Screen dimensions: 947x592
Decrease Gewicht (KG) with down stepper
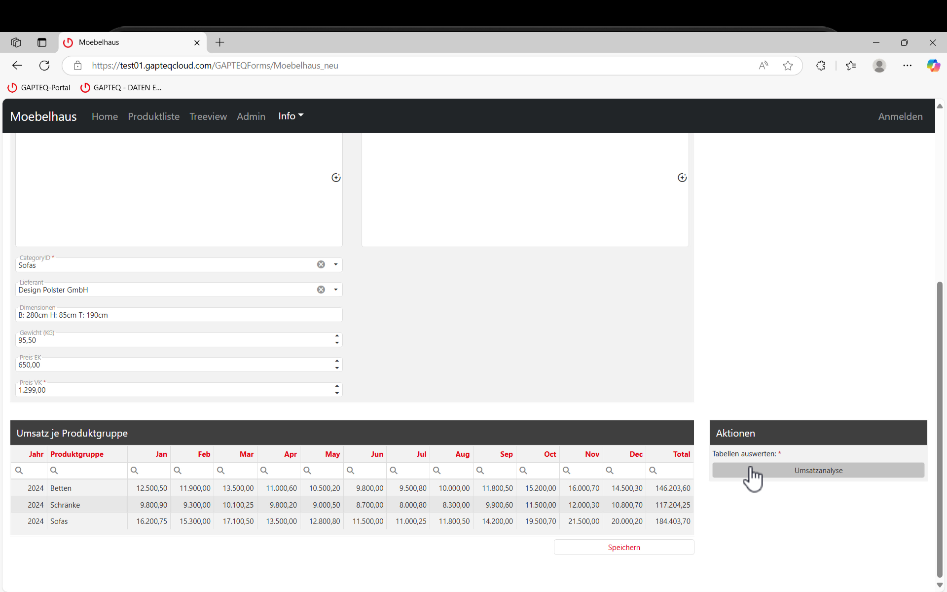pos(337,343)
